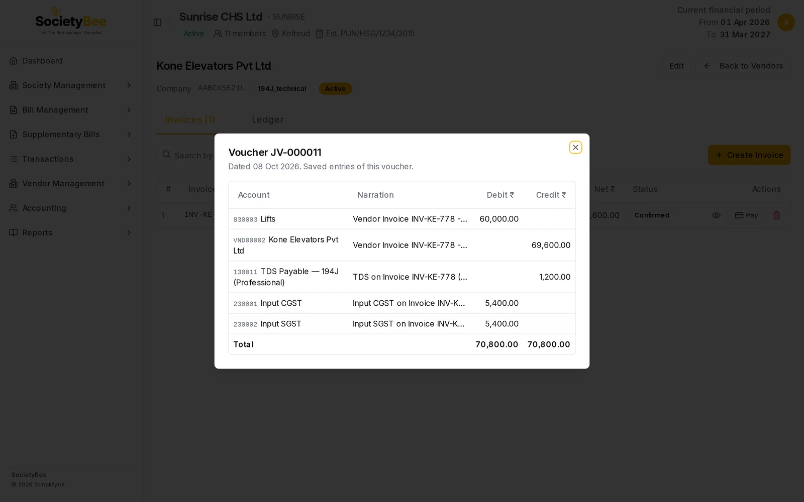Toggle the sidebar panel icon
The height and width of the screenshot is (502, 804).
157,22
